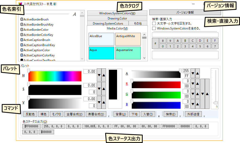
Task: Select ActiveCaptionColor in the color name list
Action: pos(35,50)
